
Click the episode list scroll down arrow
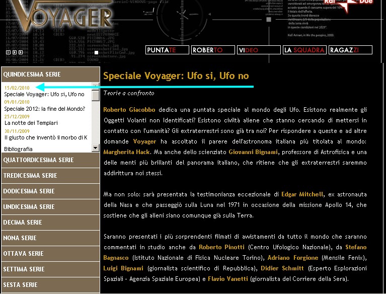pyautogui.click(x=96, y=148)
